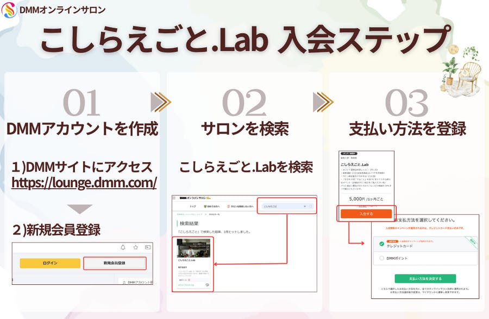The image size is (489, 319).
Task: Click the star favorites icon
Action: 135,247
